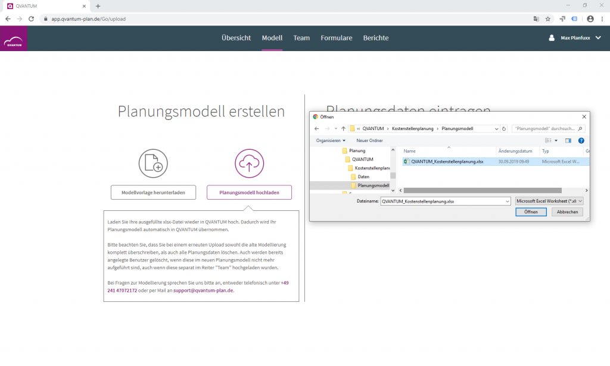Viewport: 610px width, 366px height.
Task: Sort by the Typ column header
Action: tap(546, 151)
